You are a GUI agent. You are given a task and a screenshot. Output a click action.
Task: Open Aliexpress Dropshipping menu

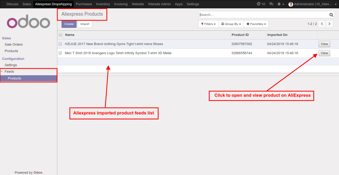tap(53, 4)
